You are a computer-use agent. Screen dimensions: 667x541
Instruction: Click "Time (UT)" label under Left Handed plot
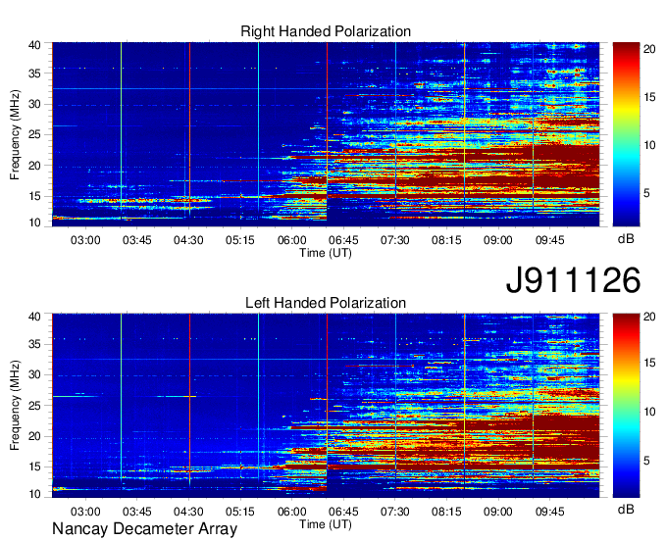[326, 524]
